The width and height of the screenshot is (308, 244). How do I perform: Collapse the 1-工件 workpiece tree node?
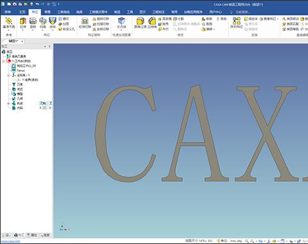click(x=4, y=61)
